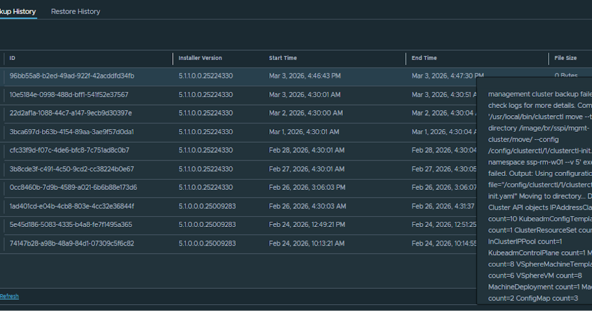Select backup ID starting with 3bca697d
The image size is (592, 311).
[x=72, y=132]
